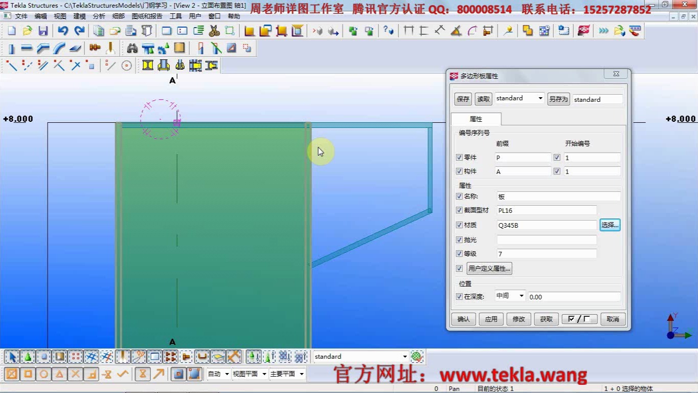Add a line with the construction line tool
This screenshot has width=698, height=393.
[x=11, y=65]
